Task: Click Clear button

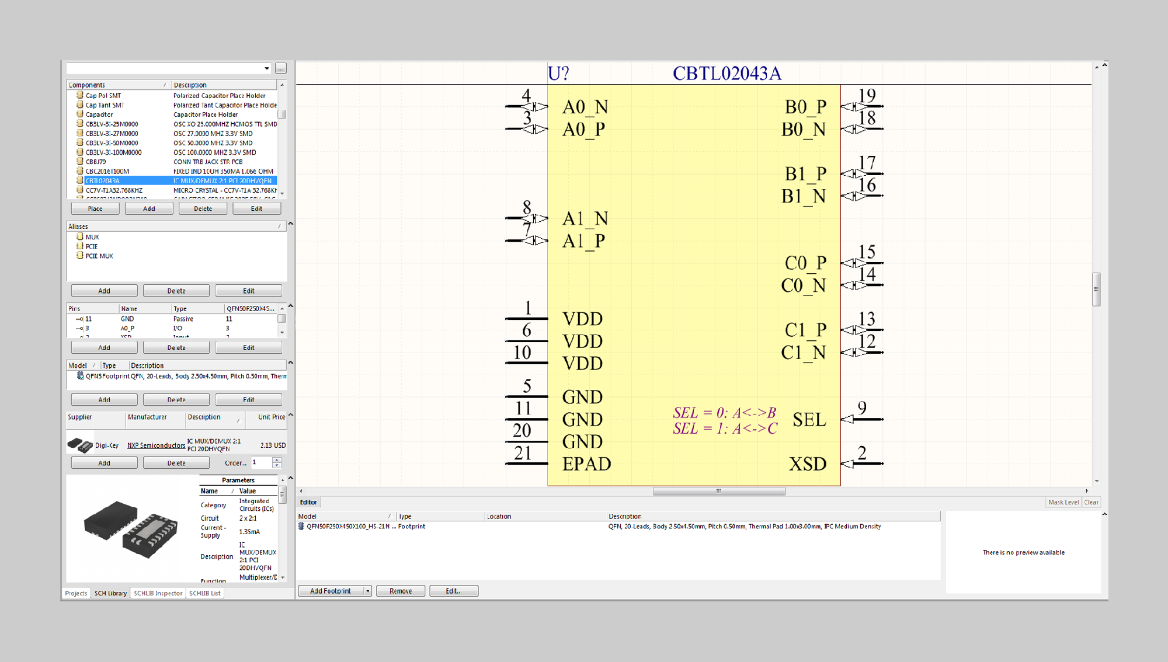Action: tap(1091, 502)
